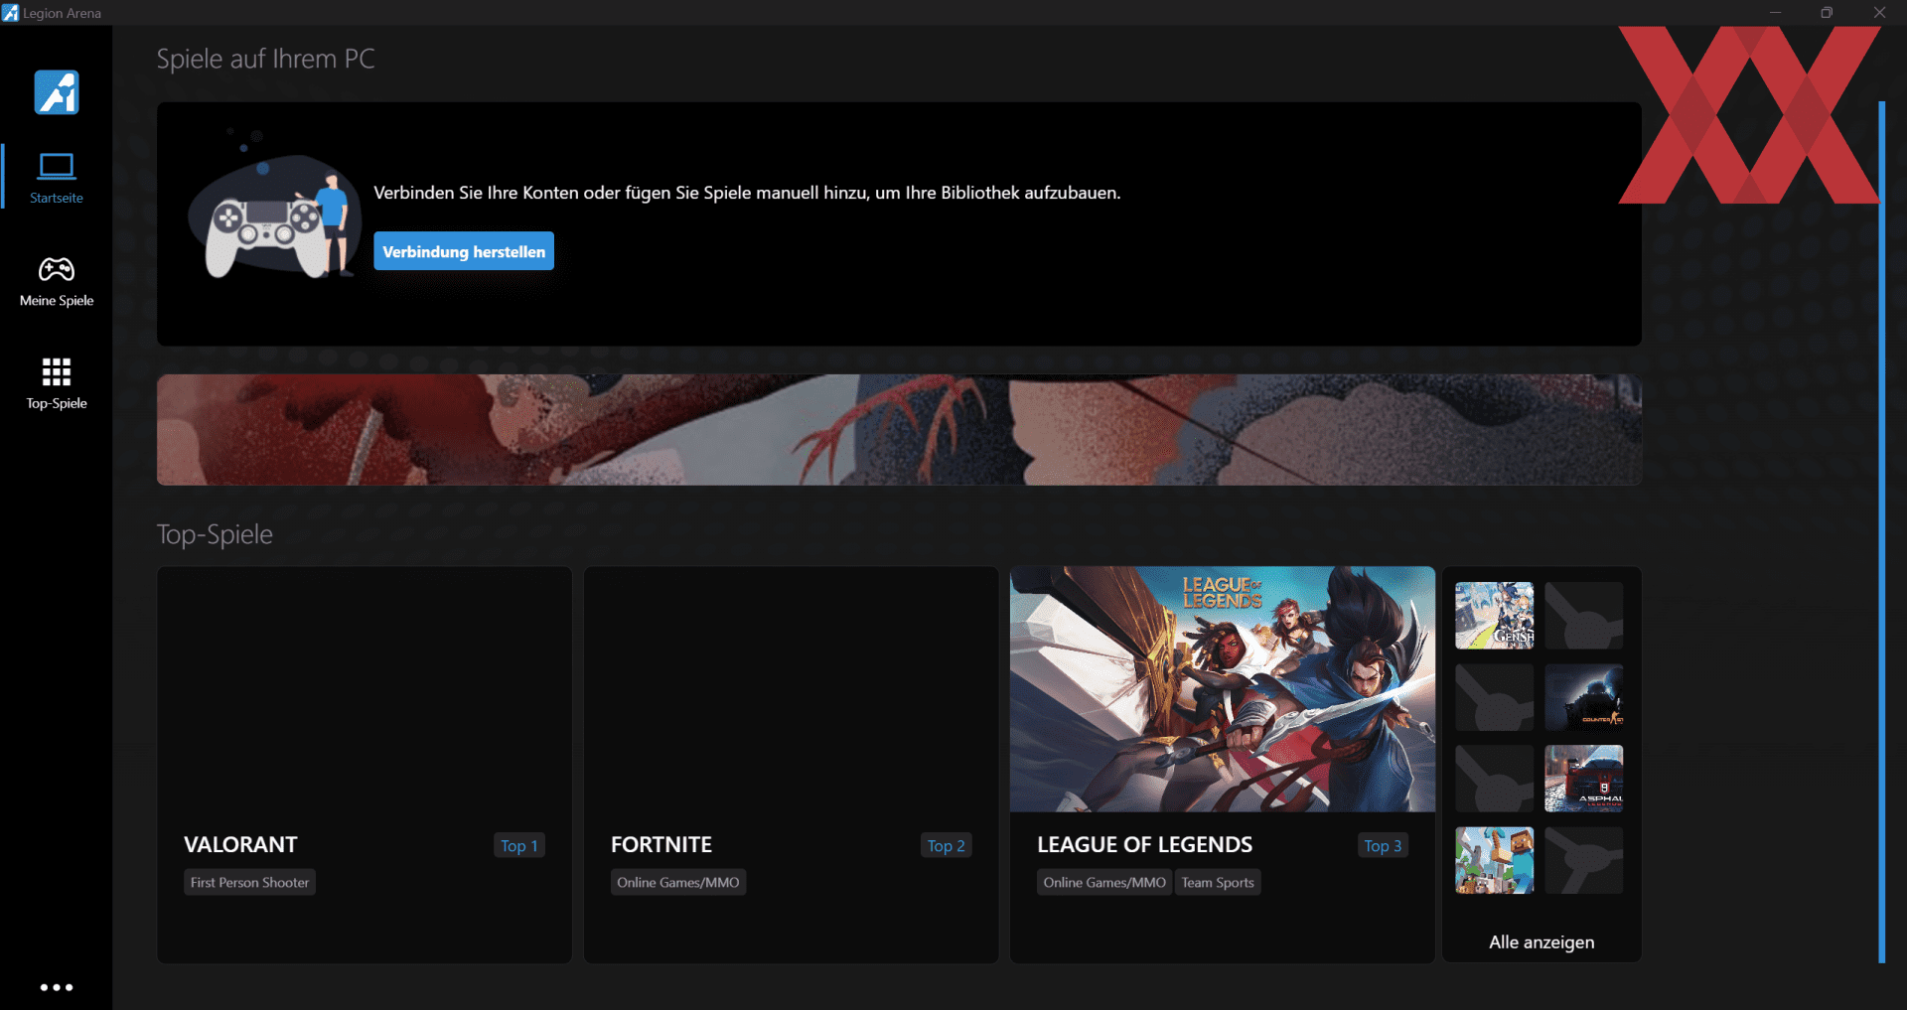Click the Top 1 badge on Valorant
Image resolution: width=1907 pixels, height=1010 pixels.
click(x=519, y=845)
